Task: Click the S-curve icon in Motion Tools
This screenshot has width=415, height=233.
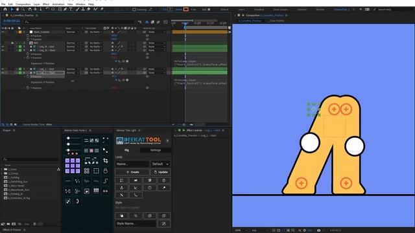Action: point(105,181)
